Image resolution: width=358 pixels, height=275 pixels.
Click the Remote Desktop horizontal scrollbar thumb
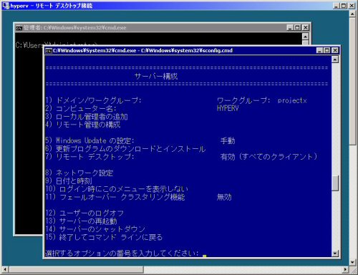pyautogui.click(x=76, y=270)
